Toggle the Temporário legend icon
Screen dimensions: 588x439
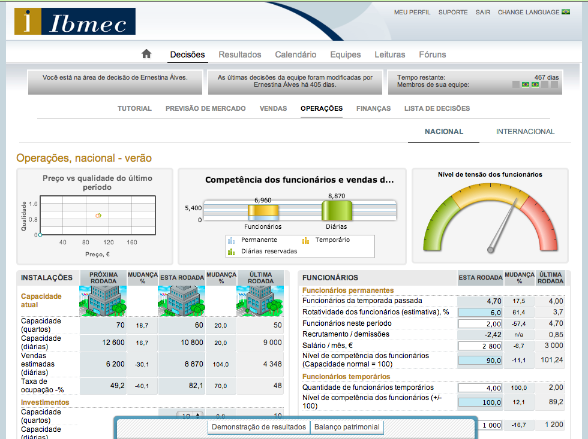click(305, 240)
